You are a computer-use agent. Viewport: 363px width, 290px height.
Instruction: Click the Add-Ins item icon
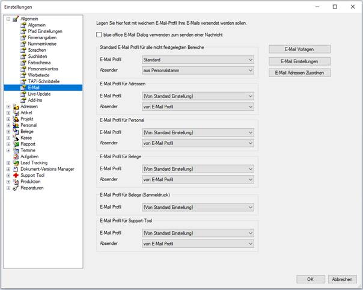(23, 100)
